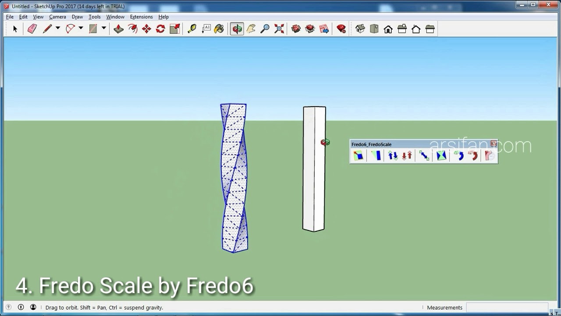Image resolution: width=561 pixels, height=316 pixels.
Task: Open the Window menu
Action: 115,17
